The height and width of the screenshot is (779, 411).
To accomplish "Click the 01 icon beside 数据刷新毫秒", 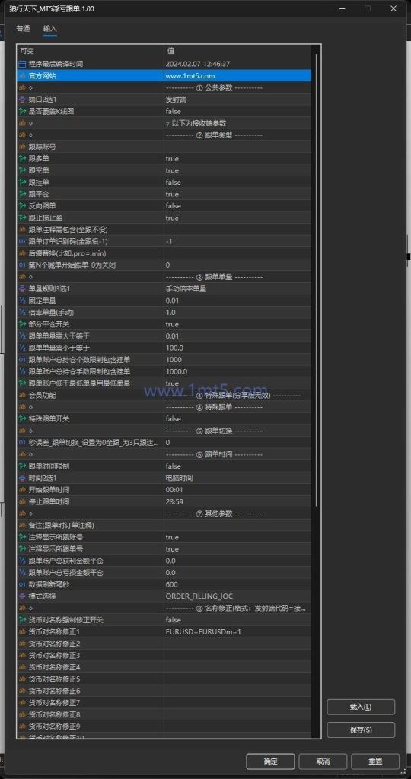I will coord(22,584).
